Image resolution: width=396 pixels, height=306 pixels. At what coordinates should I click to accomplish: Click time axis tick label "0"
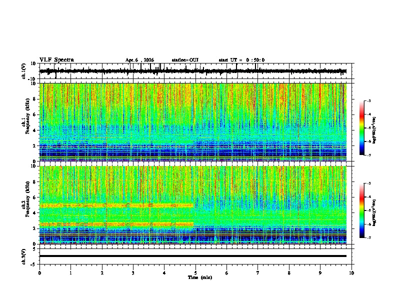click(x=39, y=273)
